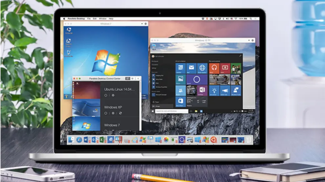Launch the Cortana circle tile
This screenshot has height=182, width=325.
(x=197, y=80)
